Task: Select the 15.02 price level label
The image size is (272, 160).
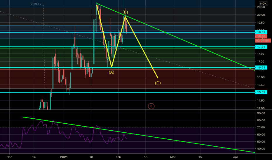Action: [x=261, y=92]
